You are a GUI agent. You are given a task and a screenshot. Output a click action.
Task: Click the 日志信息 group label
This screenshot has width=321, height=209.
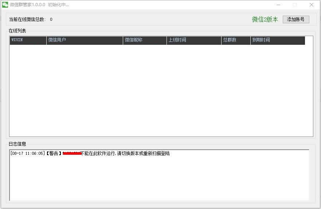17,144
